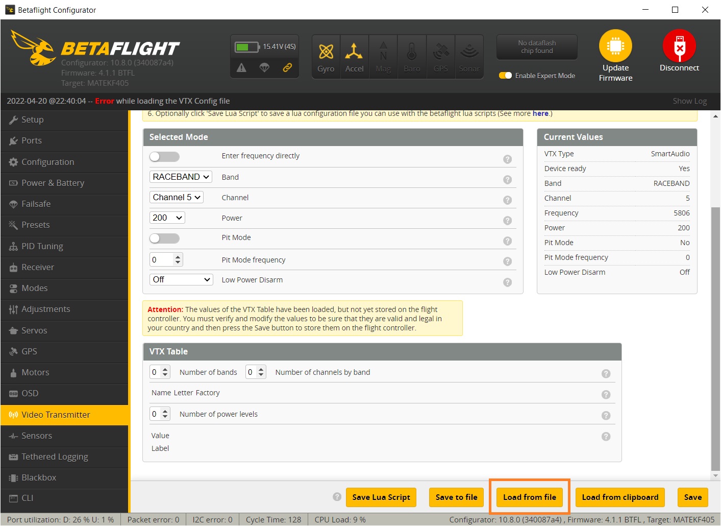Viewport: 721px width, 526px height.
Task: Open the Modes tab
Action: 64,288
